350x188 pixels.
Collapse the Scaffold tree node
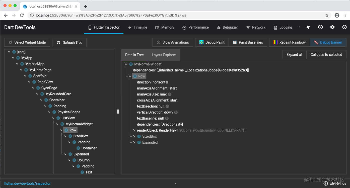(25, 76)
